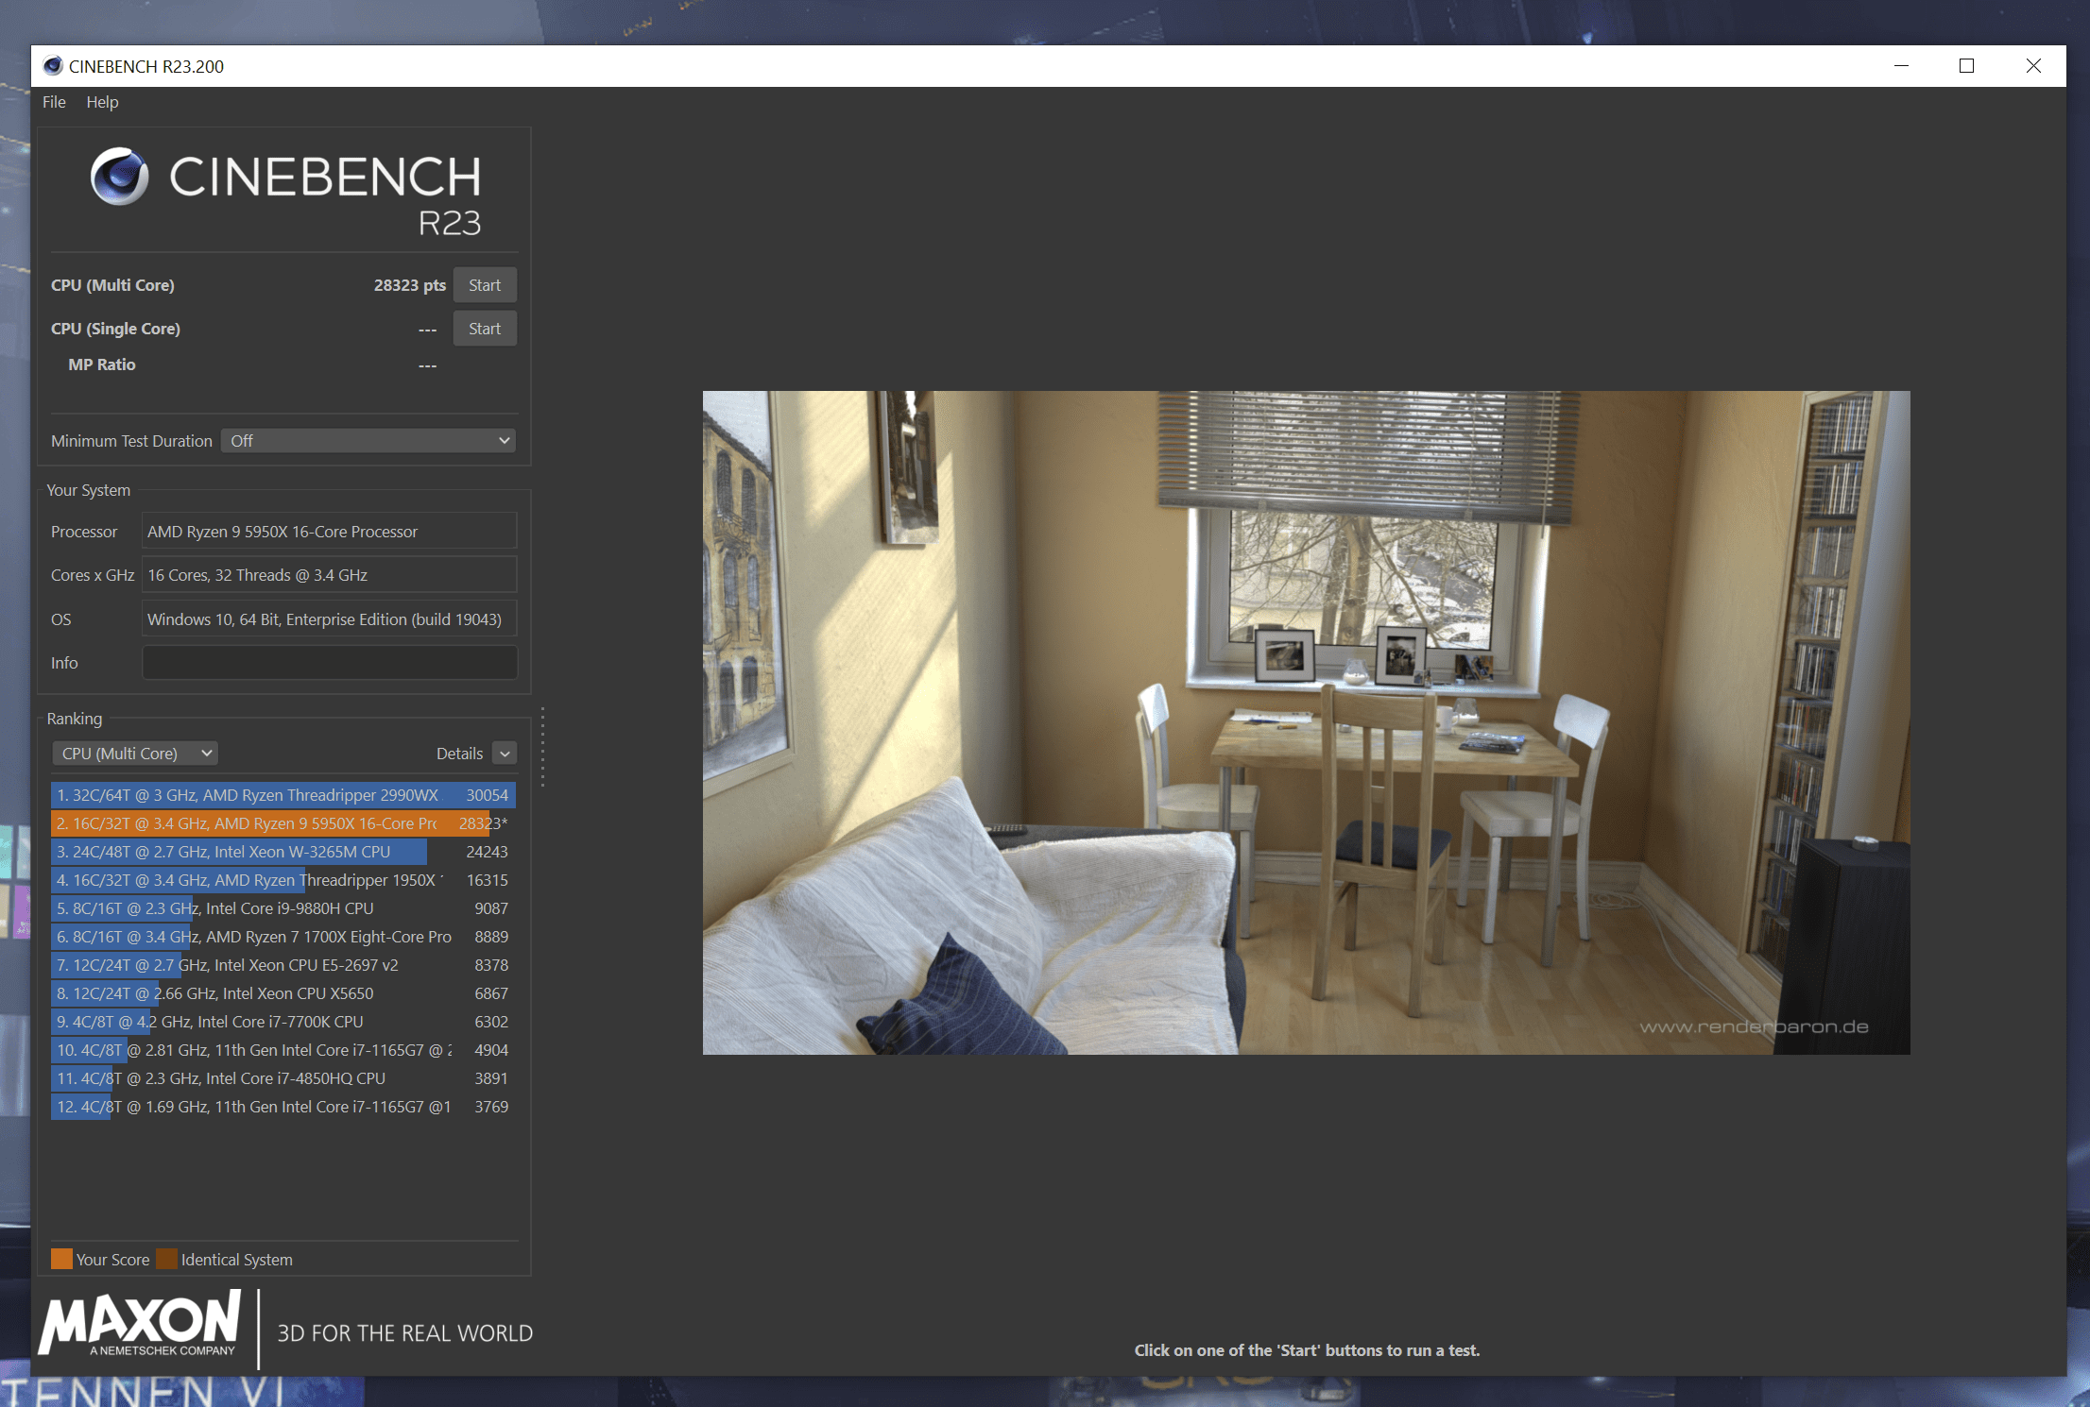This screenshot has width=2090, height=1407.
Task: Click the Cinebench logo sphere icon
Action: point(119,177)
